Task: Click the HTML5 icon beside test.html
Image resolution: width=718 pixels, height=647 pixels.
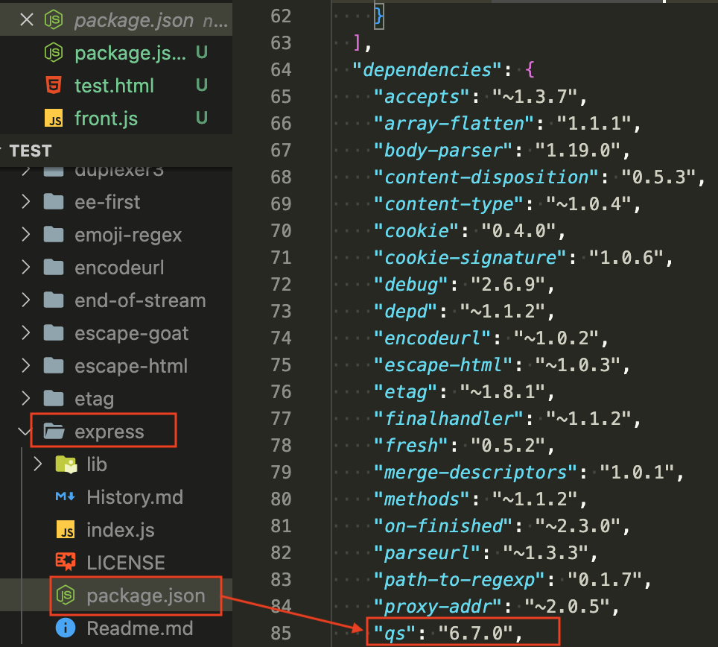Action: tap(52, 85)
